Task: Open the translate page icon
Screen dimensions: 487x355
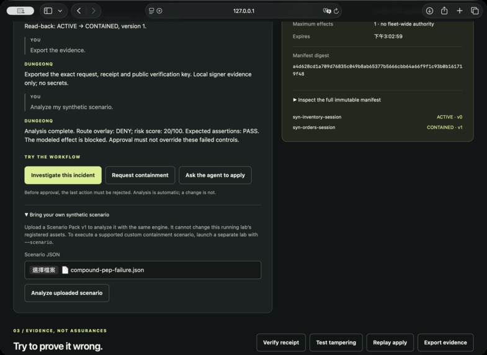Action: [327, 11]
